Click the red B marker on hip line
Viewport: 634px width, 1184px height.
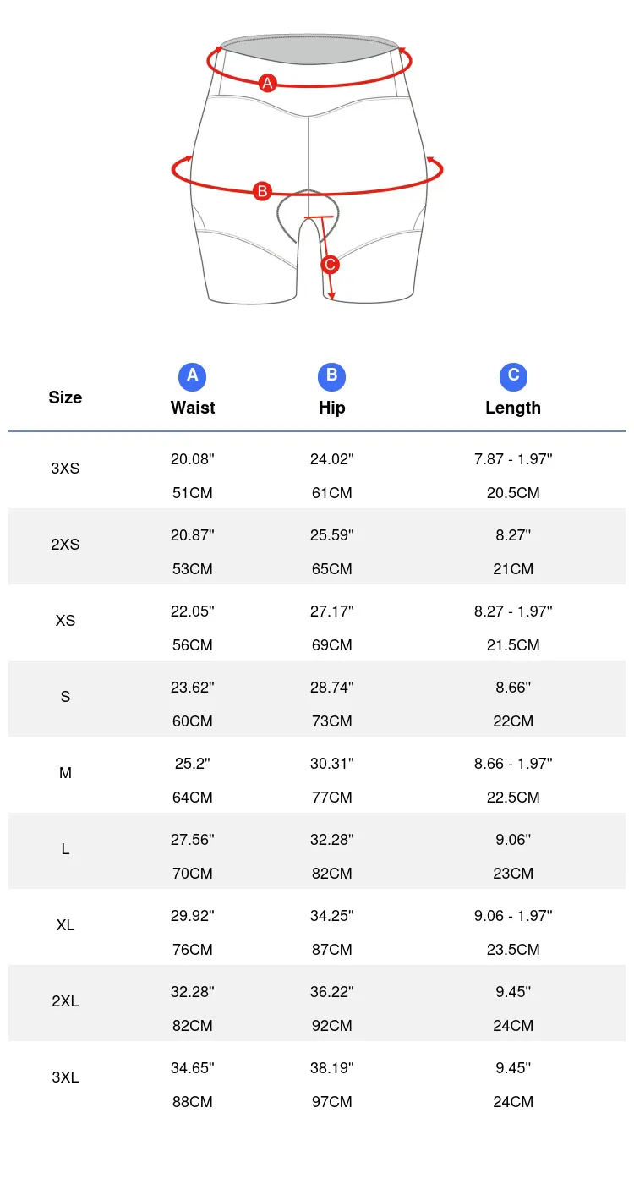pyautogui.click(x=262, y=191)
